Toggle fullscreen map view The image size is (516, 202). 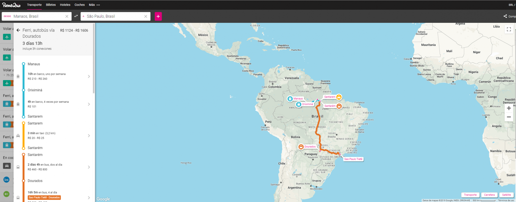[509, 29]
